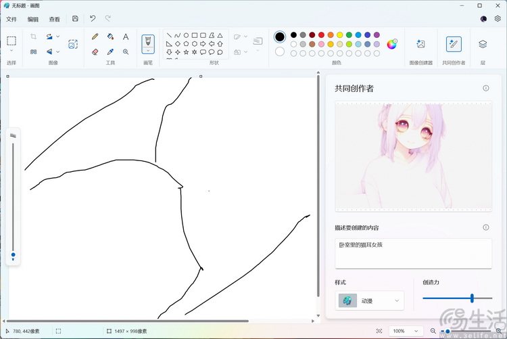Click the Magnifier zoom tool
This screenshot has width=507, height=339.
pyautogui.click(x=126, y=51)
